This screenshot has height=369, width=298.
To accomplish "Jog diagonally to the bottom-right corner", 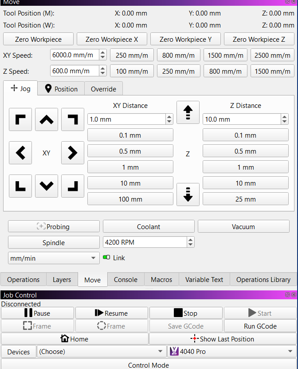I will (73, 186).
